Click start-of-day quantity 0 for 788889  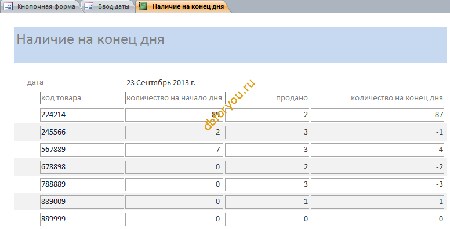(174, 184)
